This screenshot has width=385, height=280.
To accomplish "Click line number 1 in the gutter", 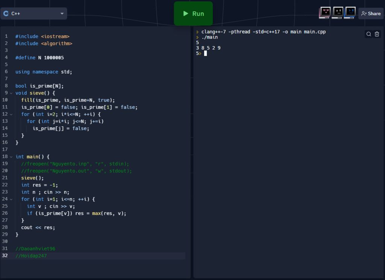I will click(x=6, y=36).
